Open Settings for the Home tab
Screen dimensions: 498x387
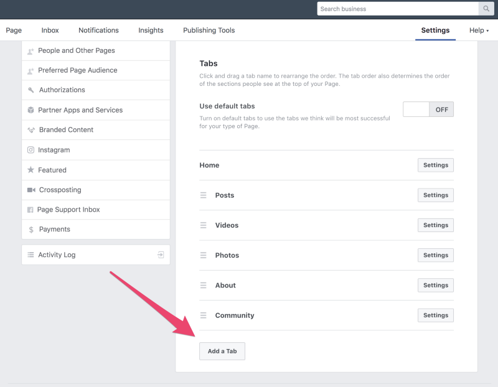[435, 165]
